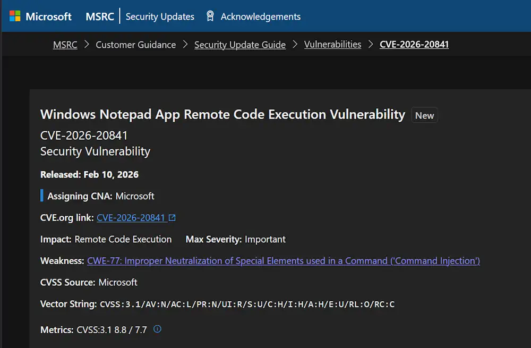Click the Microsoft four-square logo icon

pos(15,16)
